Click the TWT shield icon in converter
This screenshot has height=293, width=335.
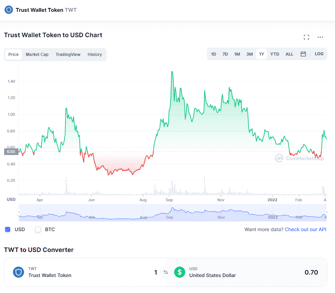click(18, 272)
